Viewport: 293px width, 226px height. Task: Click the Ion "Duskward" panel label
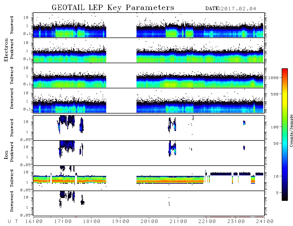tap(12, 152)
